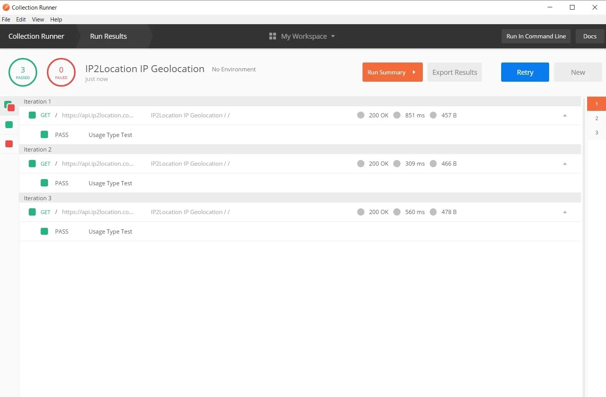Click green status square of Iteration 1 GET

point(32,115)
